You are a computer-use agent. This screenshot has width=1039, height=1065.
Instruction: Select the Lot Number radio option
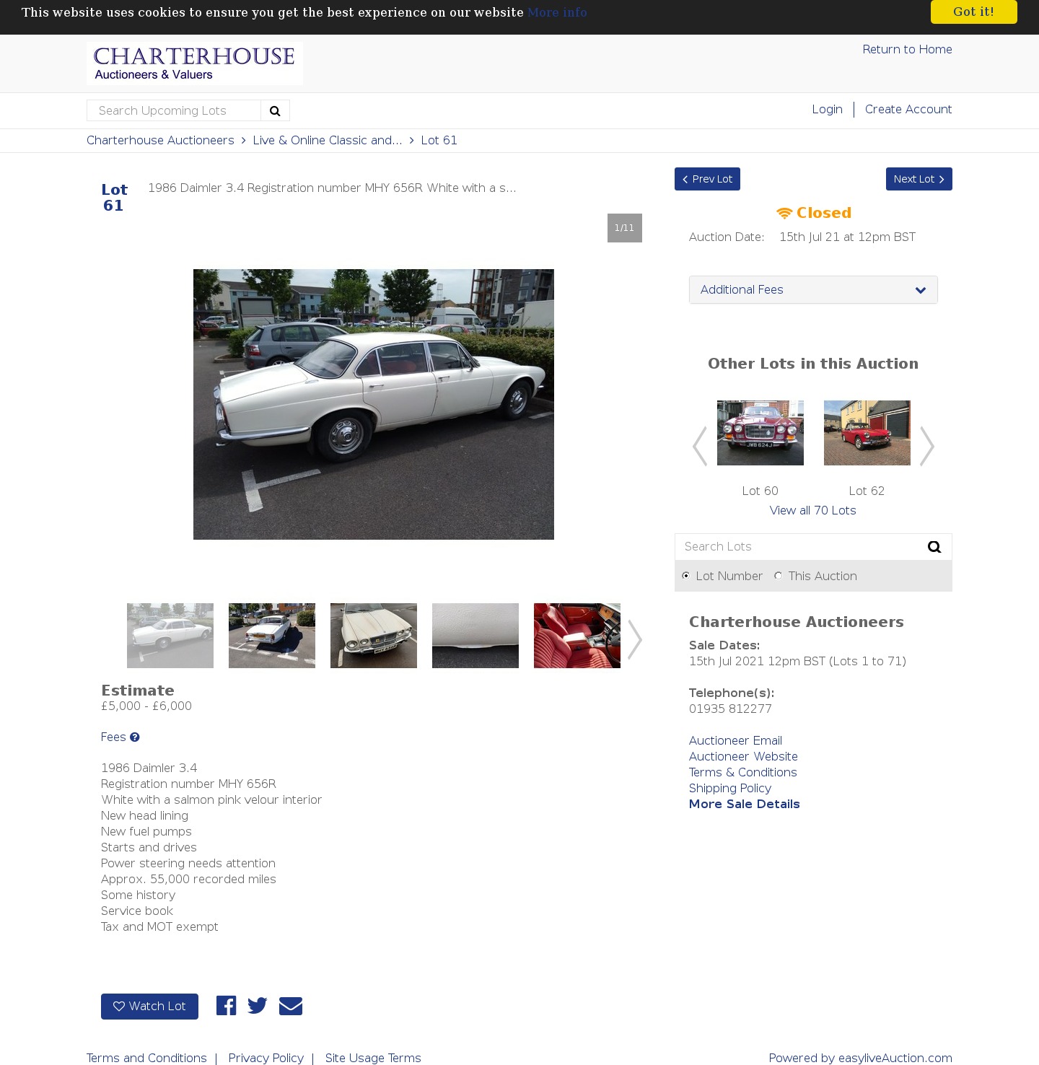coord(685,576)
